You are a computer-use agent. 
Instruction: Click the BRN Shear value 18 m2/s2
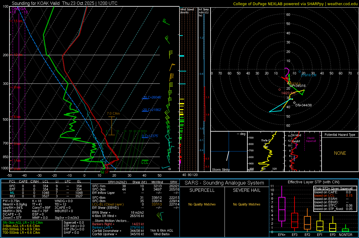137,212
